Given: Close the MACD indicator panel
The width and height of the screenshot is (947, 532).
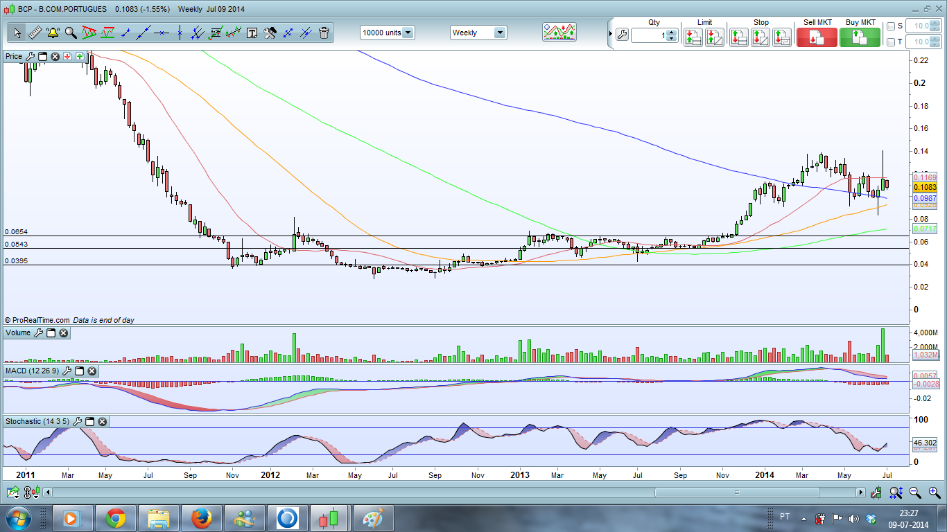Looking at the screenshot, I should (92, 371).
